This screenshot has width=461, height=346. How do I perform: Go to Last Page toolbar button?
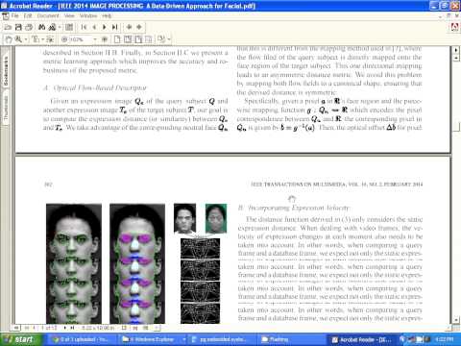pyautogui.click(x=114, y=27)
